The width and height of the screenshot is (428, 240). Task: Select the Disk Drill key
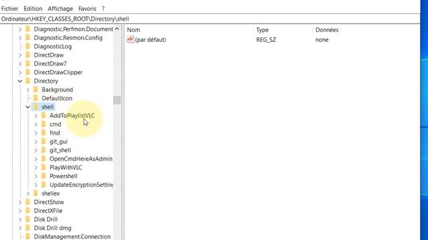[45, 219]
